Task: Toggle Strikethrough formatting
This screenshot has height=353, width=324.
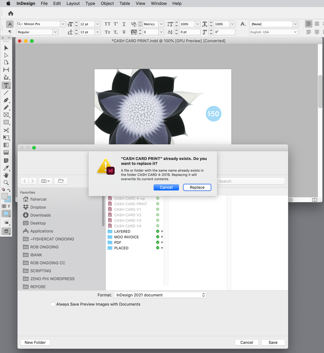Action: pyautogui.click(x=124, y=32)
